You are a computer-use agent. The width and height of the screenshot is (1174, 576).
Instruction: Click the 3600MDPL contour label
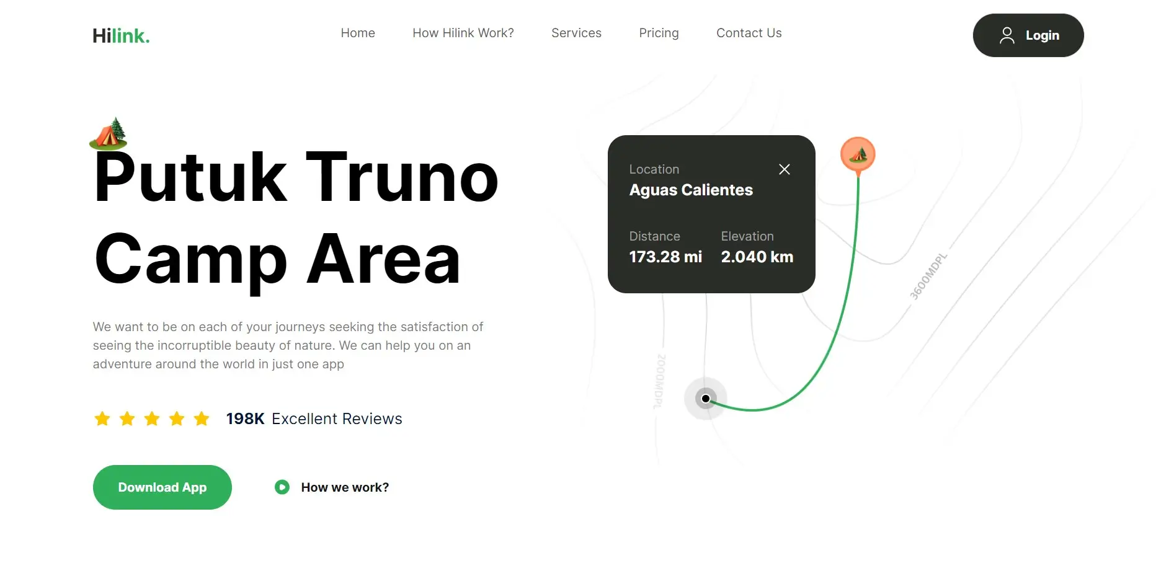pos(928,277)
